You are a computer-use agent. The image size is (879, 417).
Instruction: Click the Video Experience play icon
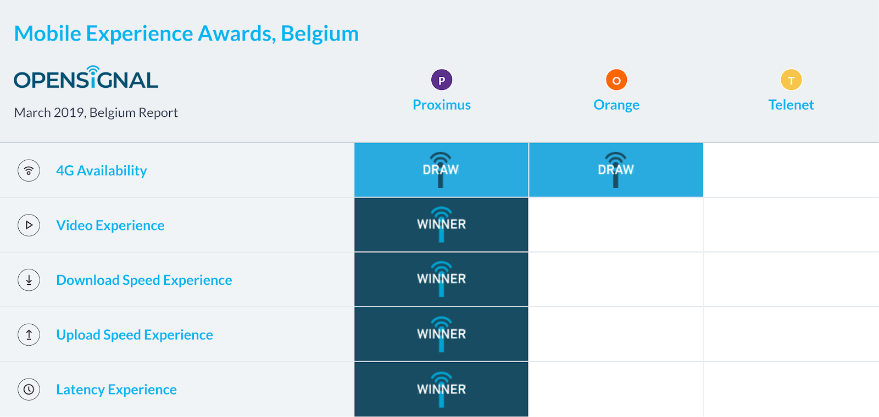[x=29, y=225]
